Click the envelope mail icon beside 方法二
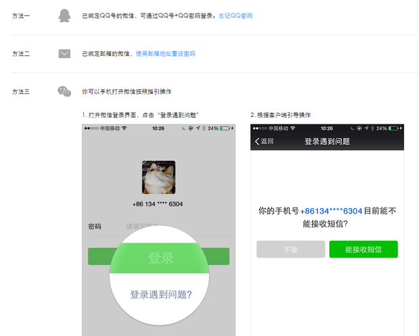This screenshot has height=336, width=419. click(64, 53)
